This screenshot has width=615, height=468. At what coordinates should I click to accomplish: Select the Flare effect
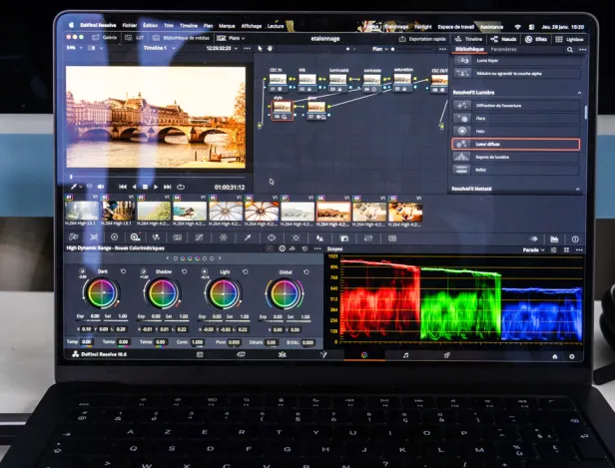click(x=516, y=119)
